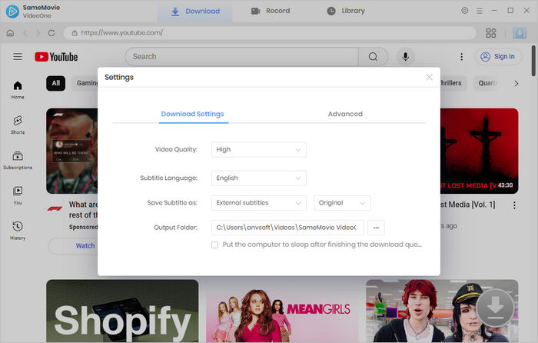Click the Output Folder path field
538x343 pixels.
click(x=287, y=228)
